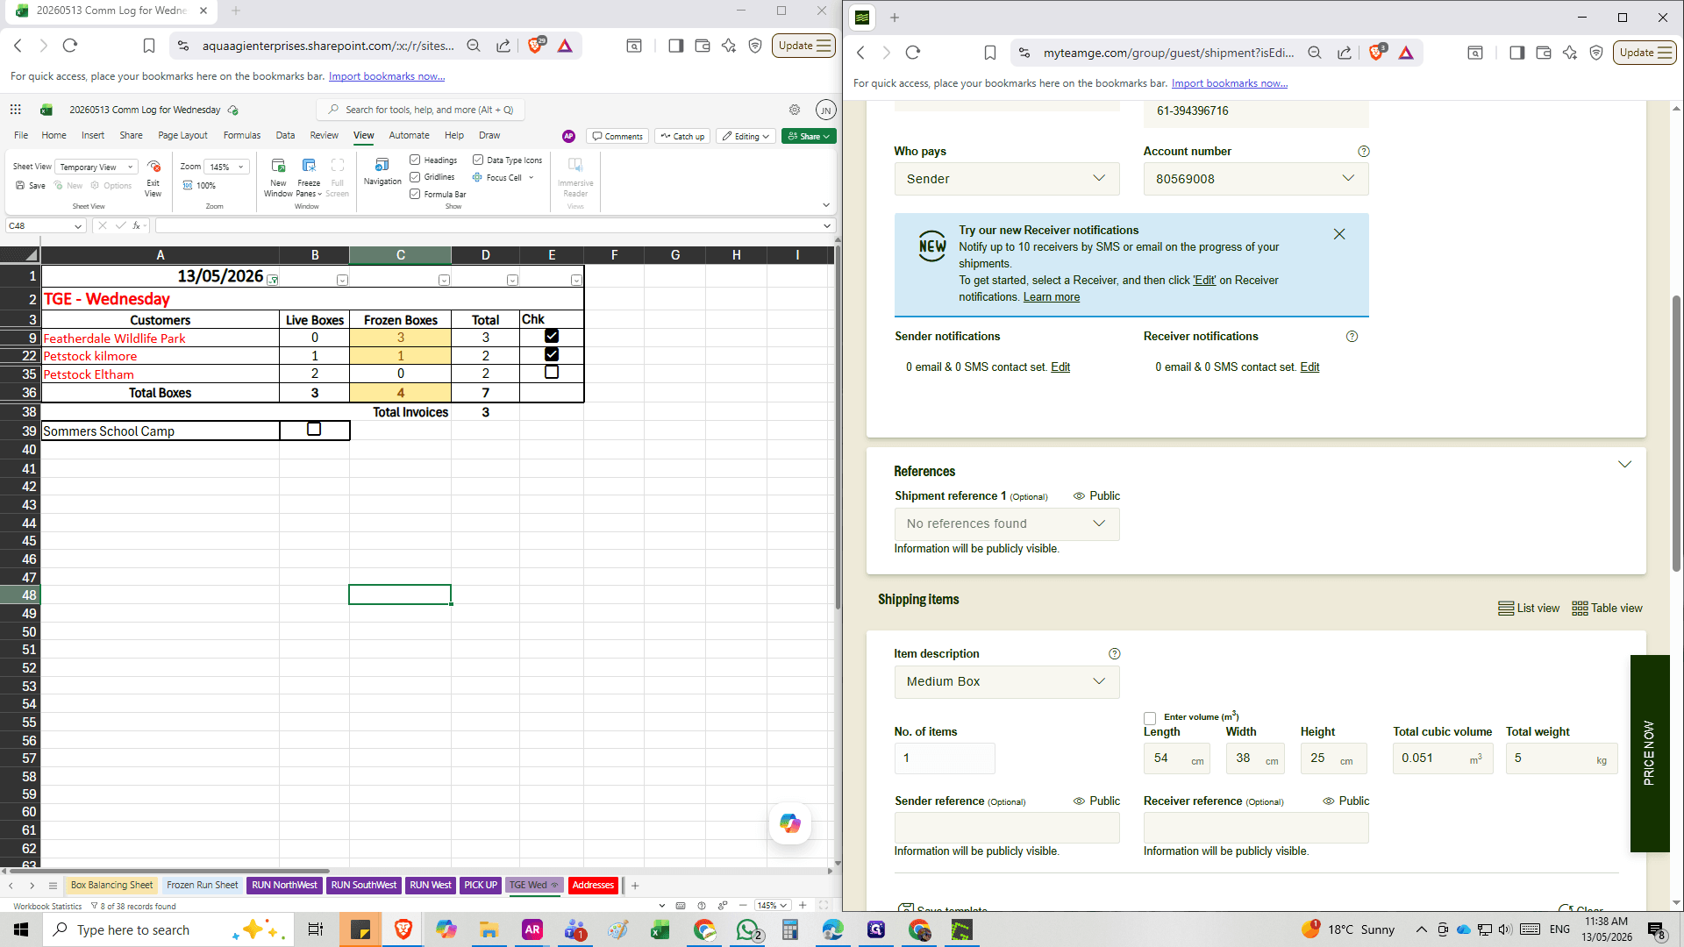Tick the Enter volume checkbox

coord(1150,718)
